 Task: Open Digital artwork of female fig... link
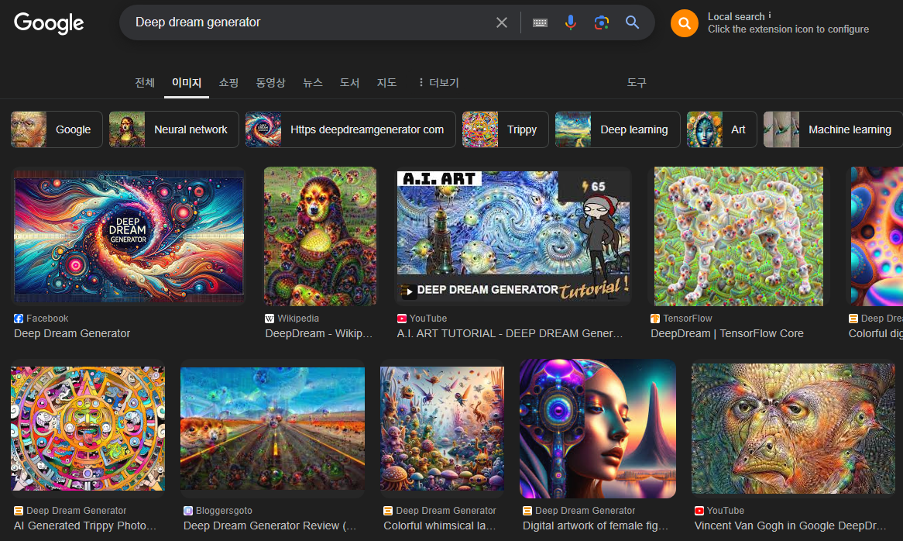(x=596, y=525)
